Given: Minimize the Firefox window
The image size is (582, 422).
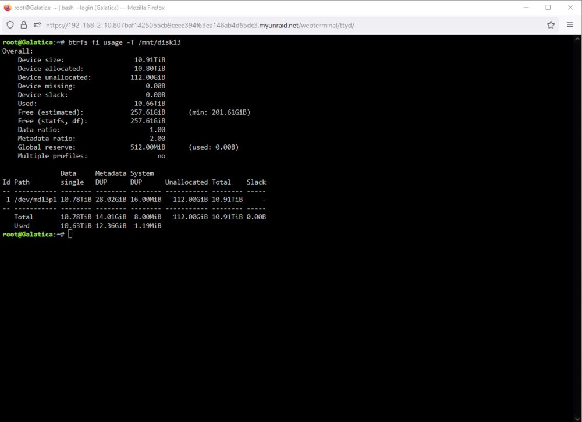Looking at the screenshot, I should point(526,8).
